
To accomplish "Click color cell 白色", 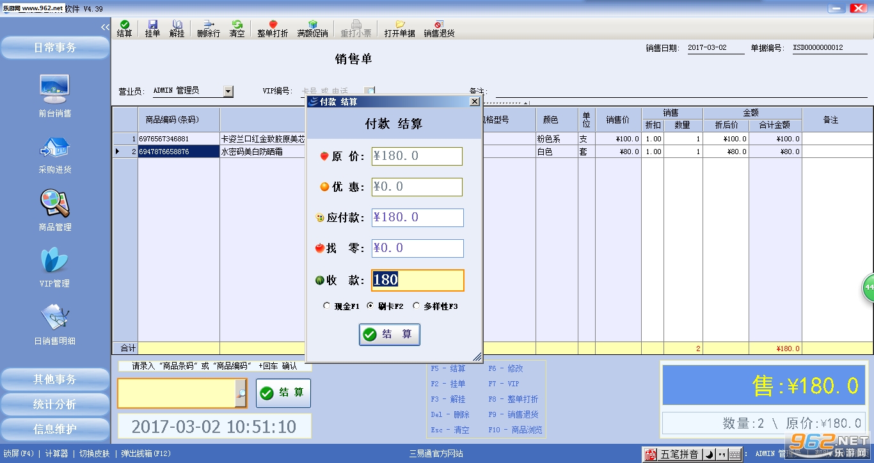I will [557, 152].
